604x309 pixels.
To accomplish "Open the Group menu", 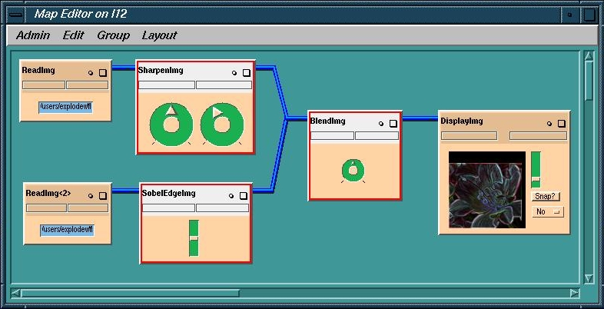I will click(113, 35).
